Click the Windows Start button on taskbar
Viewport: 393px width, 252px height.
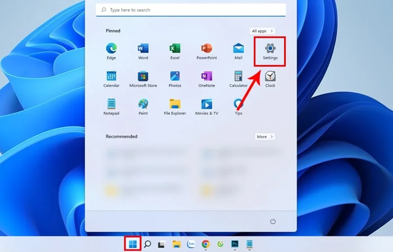coord(132,244)
